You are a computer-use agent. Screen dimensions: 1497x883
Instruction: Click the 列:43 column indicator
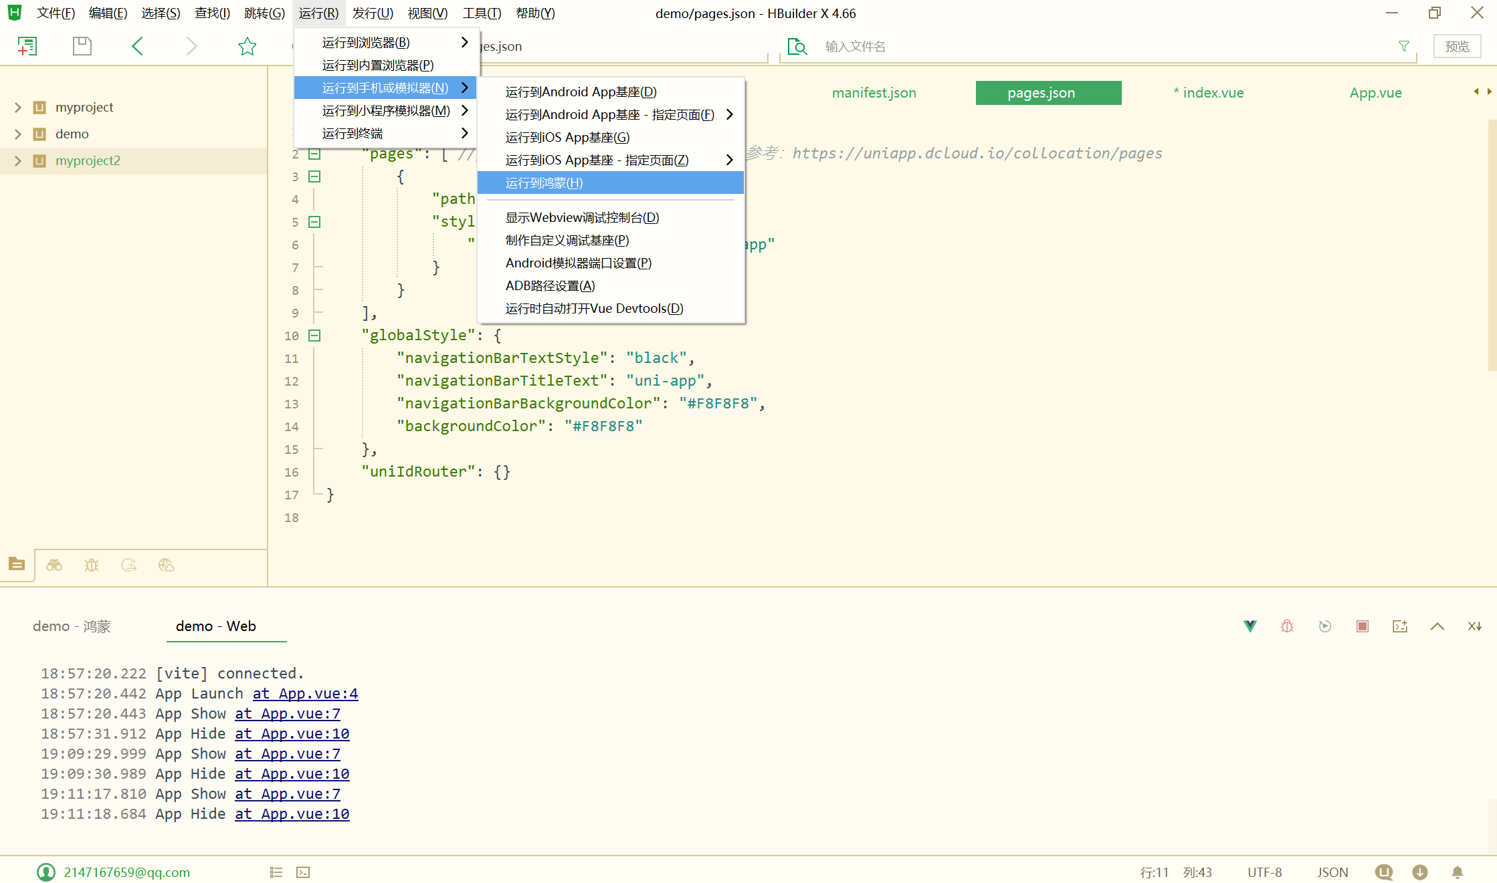tap(1197, 872)
